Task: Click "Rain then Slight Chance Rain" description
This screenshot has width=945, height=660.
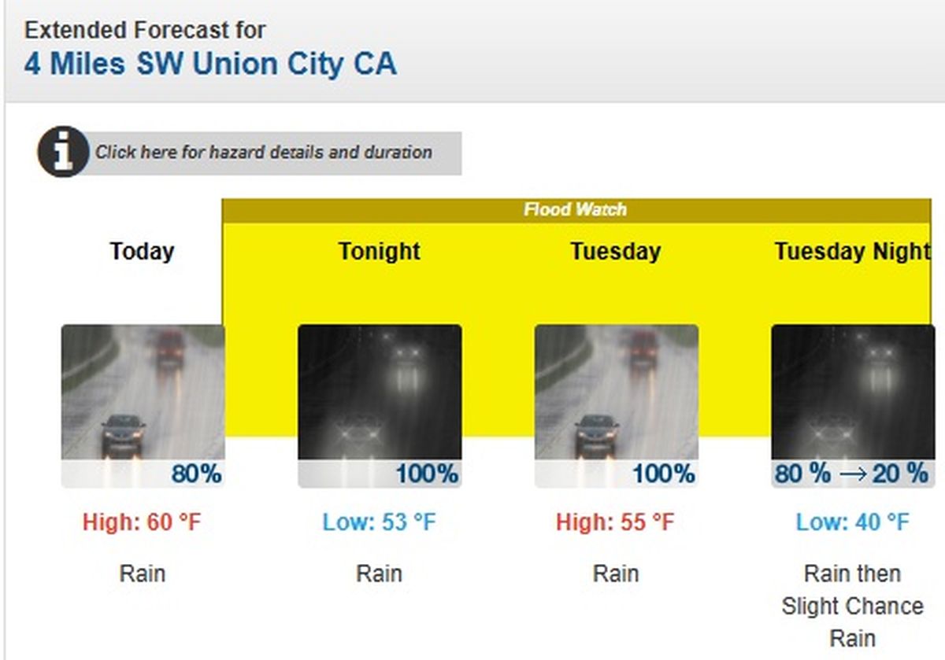Action: [852, 606]
